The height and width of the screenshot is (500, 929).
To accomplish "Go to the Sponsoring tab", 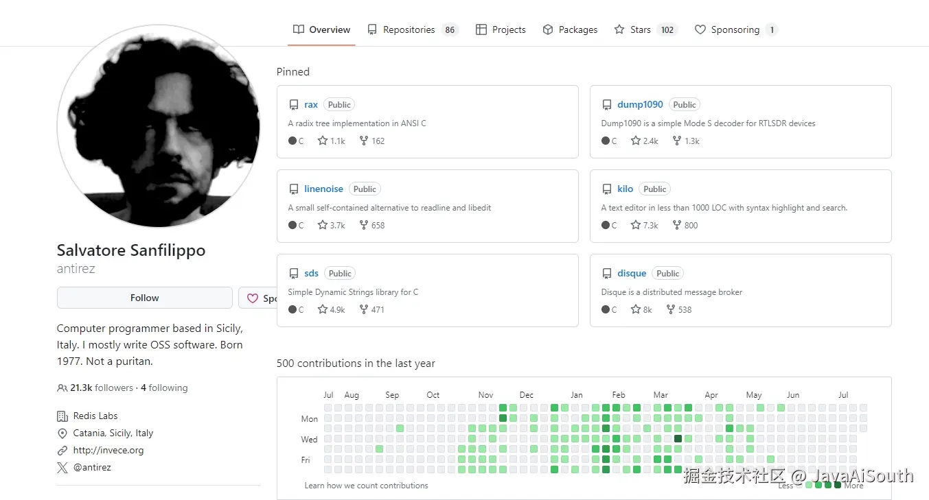I will point(736,29).
